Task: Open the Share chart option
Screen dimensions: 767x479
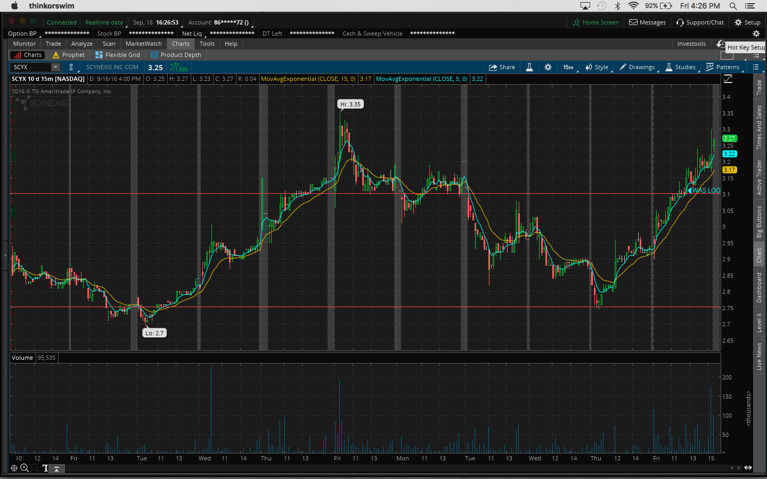Action: coord(502,67)
